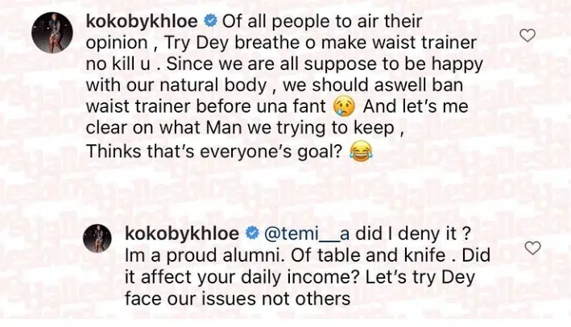Open kokobykhloe username in the reply

[182, 234]
